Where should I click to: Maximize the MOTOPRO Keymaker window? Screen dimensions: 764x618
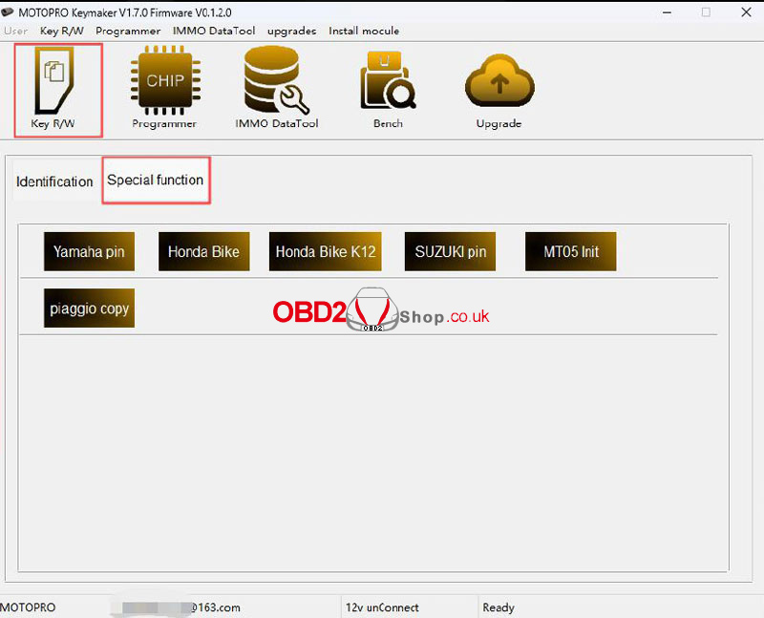click(706, 12)
